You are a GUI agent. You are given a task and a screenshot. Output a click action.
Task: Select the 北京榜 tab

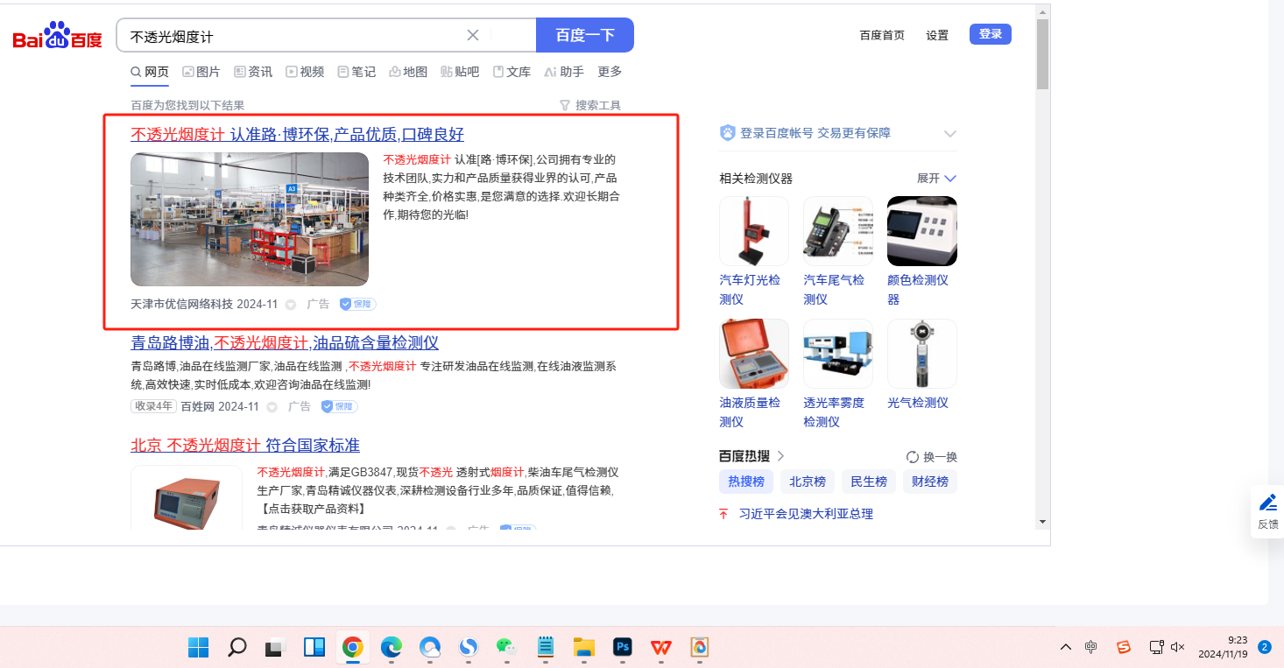pos(808,482)
